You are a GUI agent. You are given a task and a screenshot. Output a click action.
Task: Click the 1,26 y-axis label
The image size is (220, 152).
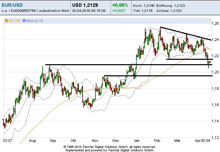point(215,23)
